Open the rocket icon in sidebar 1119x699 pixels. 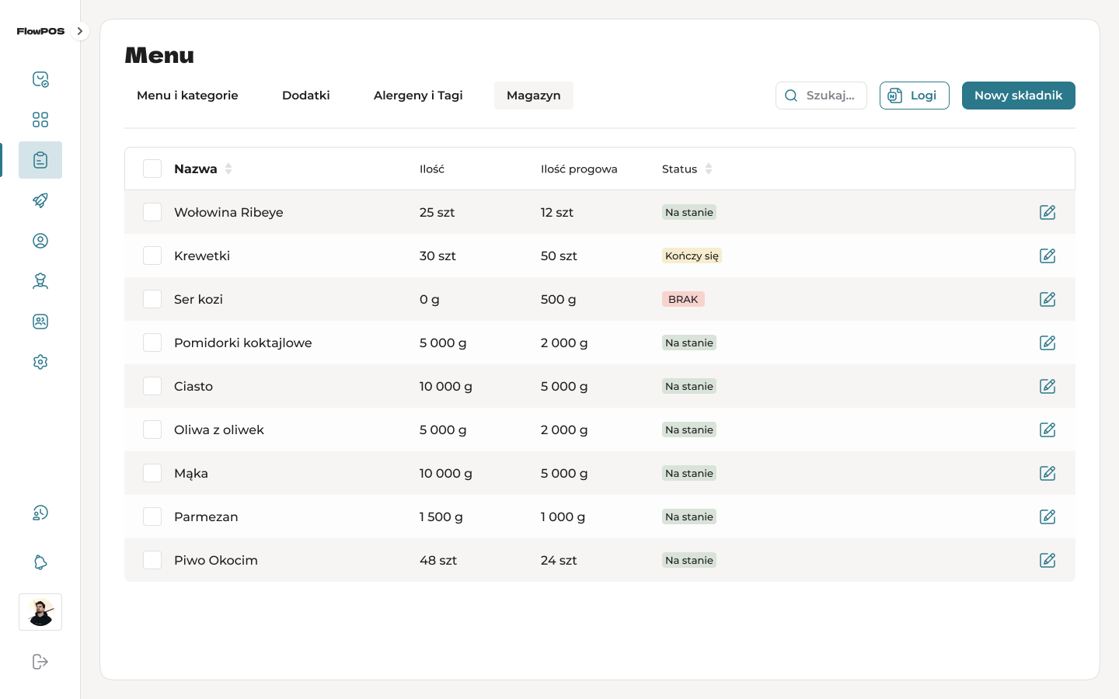40,200
